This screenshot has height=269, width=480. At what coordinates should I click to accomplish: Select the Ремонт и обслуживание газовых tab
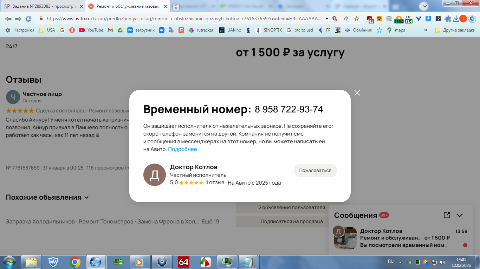pos(127,6)
